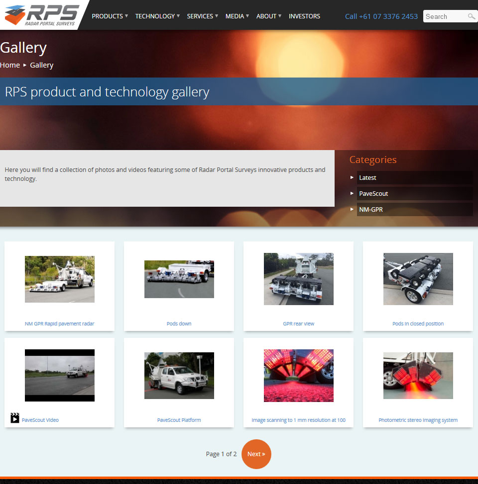
Task: Select the Latest category
Action: pyautogui.click(x=415, y=178)
